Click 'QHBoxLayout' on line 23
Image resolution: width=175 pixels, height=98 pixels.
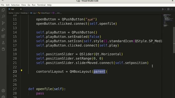81,72
